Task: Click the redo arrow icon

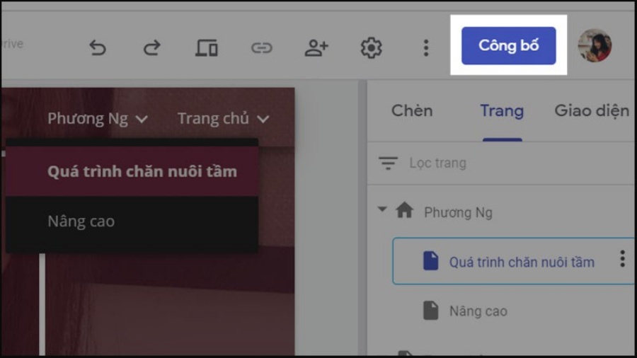Action: point(152,48)
